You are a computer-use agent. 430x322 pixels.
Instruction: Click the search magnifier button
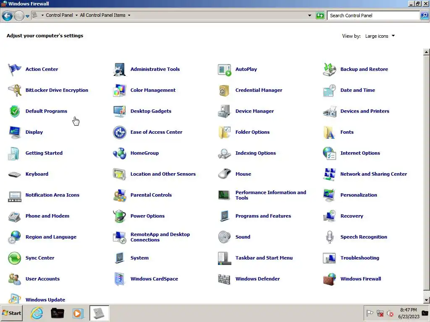[425, 16]
